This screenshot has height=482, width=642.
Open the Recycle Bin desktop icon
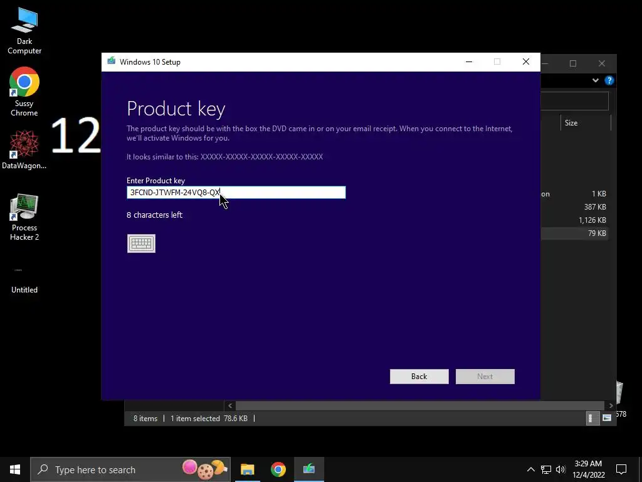(x=620, y=400)
